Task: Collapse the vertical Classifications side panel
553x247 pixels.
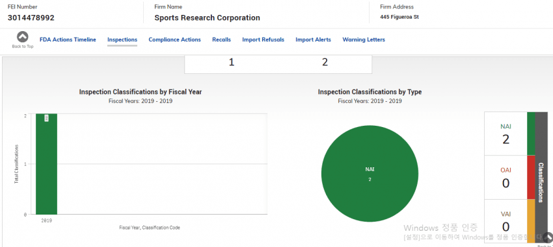Action: 541,178
